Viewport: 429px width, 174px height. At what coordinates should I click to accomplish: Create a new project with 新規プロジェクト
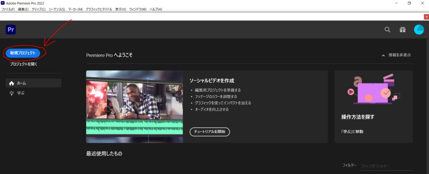[23, 53]
